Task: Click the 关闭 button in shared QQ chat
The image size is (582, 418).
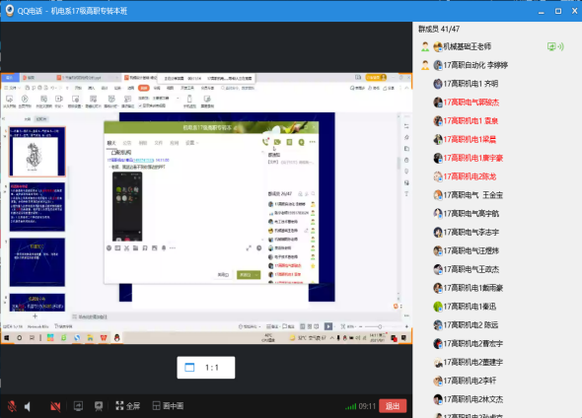Action: click(x=224, y=275)
